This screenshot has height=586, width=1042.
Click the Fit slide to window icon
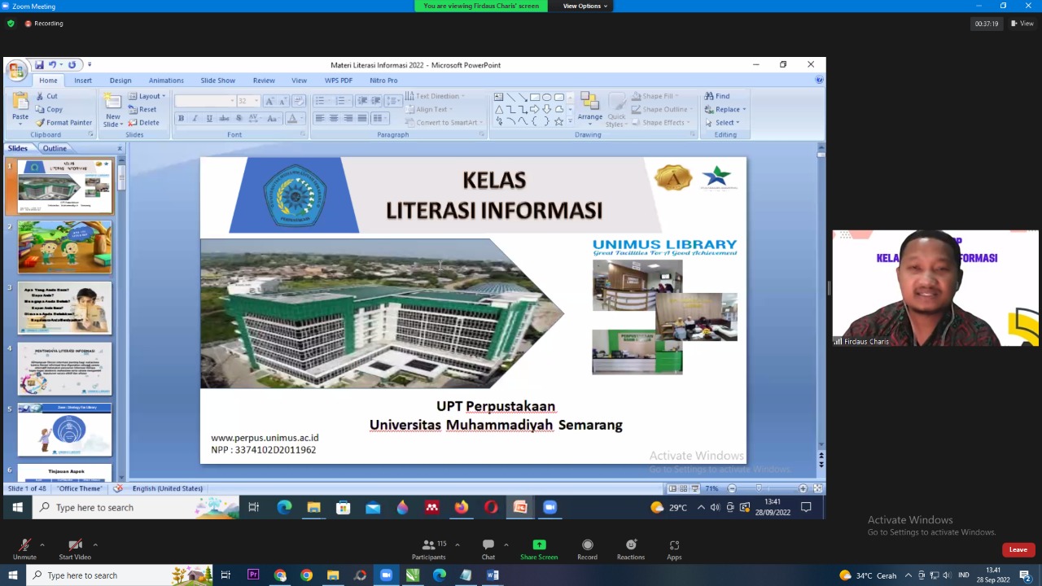[x=817, y=488]
